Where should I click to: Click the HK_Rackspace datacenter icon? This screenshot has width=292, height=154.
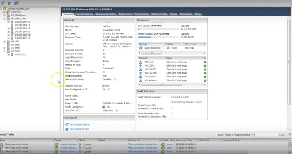pyautogui.click(x=8, y=15)
